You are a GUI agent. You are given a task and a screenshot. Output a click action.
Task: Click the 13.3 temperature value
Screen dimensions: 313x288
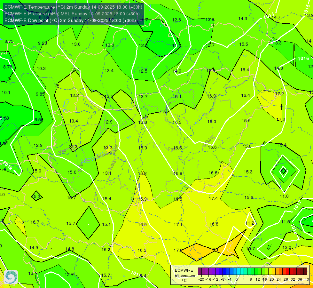[x=277, y=43]
